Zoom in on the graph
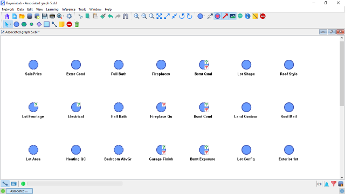Viewport: 345px width, 194px height. pos(136,16)
